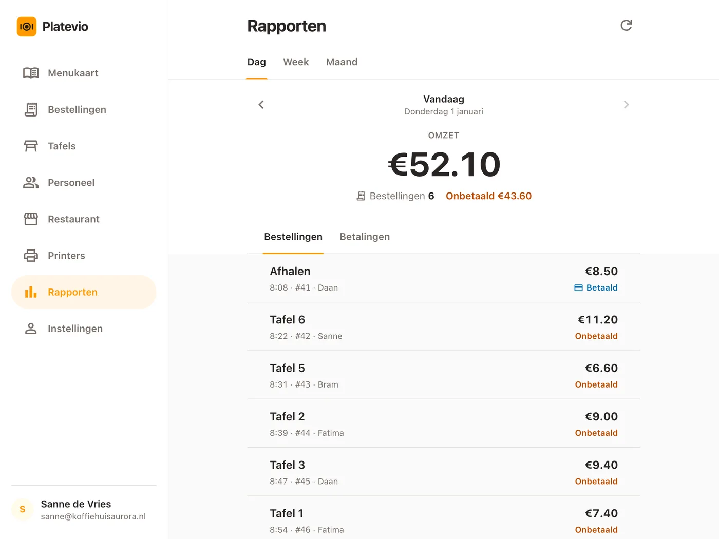The image size is (719, 539).
Task: Click the receipt icon next to Bestellingen 6
Action: [x=361, y=196]
